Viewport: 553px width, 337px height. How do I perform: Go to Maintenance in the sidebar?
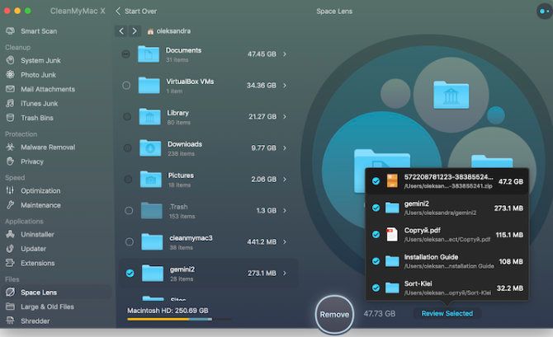coord(40,205)
